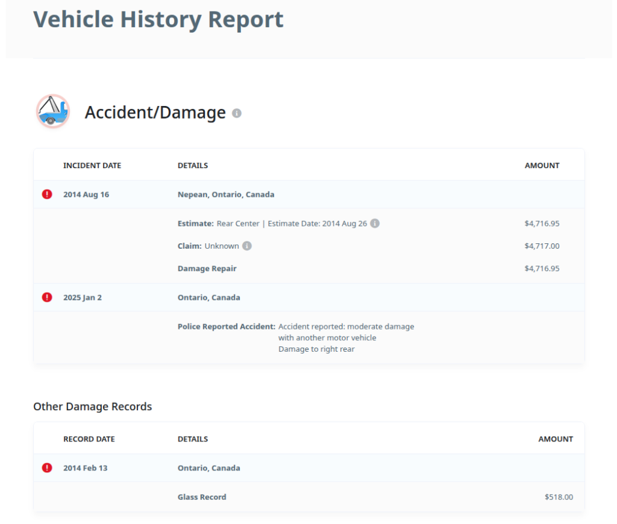Click red alert icon for 2014 Feb 13
Screen dimensions: 617x524
pyautogui.click(x=47, y=468)
